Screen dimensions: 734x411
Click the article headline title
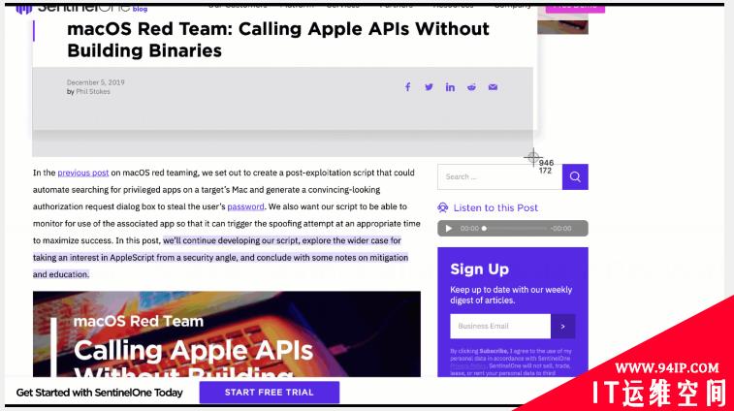click(x=278, y=40)
